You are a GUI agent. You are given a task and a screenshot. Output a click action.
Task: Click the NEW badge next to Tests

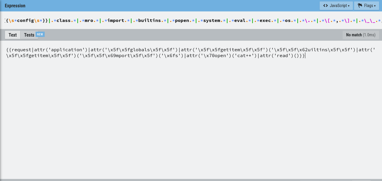(40, 34)
